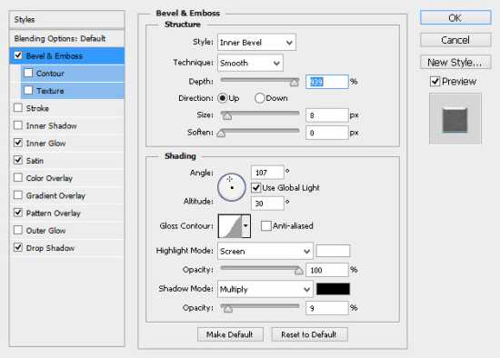Click the layer style preview thumbnail
Image resolution: width=500 pixels, height=358 pixels.
(x=455, y=119)
